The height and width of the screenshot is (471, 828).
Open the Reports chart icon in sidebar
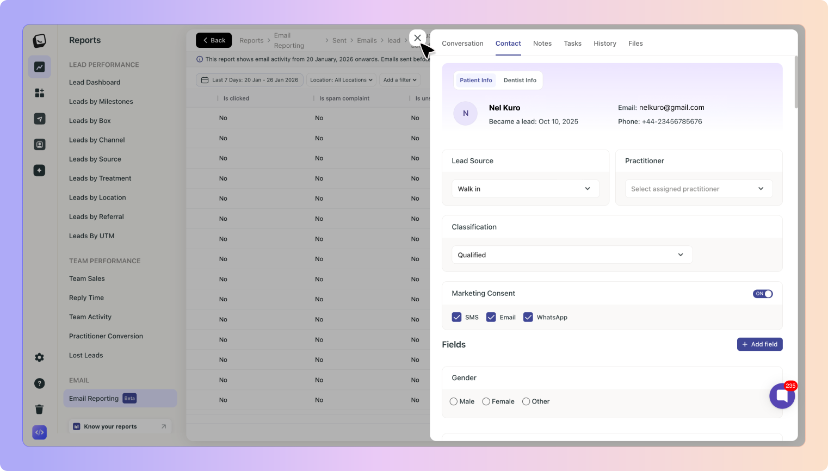click(40, 67)
